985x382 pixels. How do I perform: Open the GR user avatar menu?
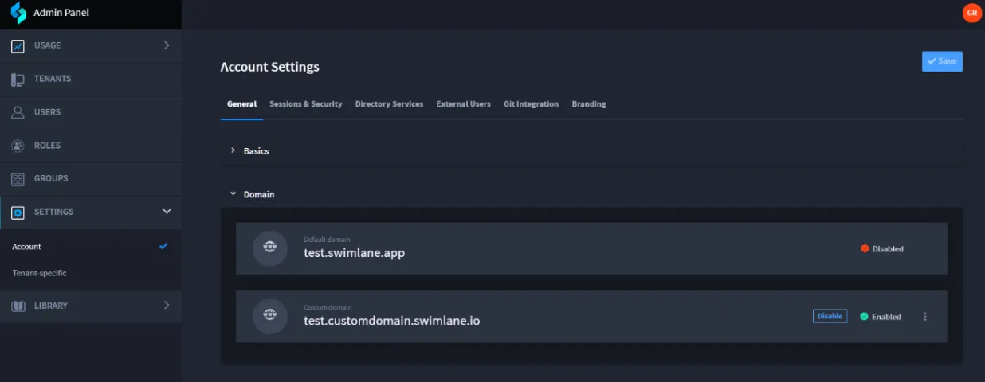click(971, 13)
